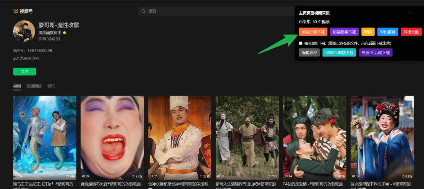This screenshot has width=424, height=189.
Task: Open the 食神 chef video thumbnail
Action: [180, 138]
